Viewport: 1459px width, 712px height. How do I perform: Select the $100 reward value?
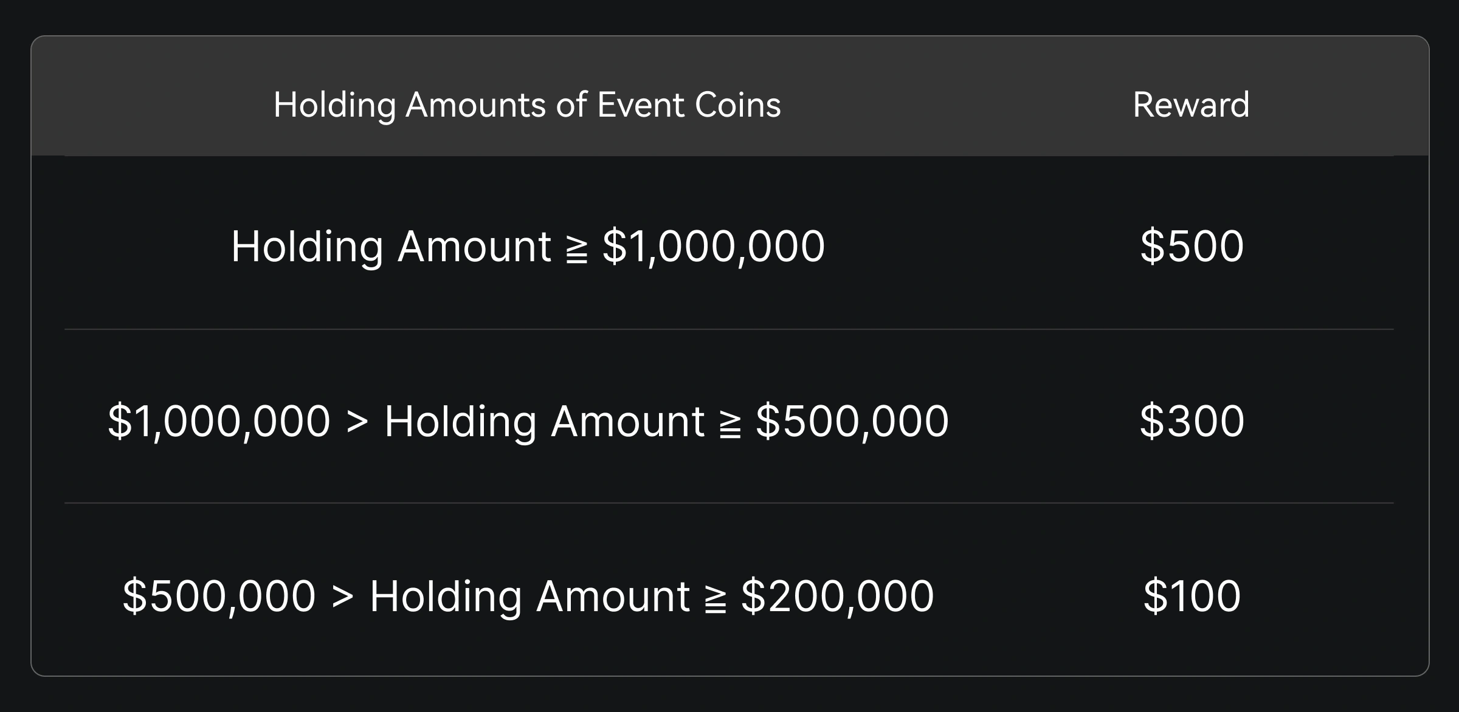click(x=1192, y=596)
